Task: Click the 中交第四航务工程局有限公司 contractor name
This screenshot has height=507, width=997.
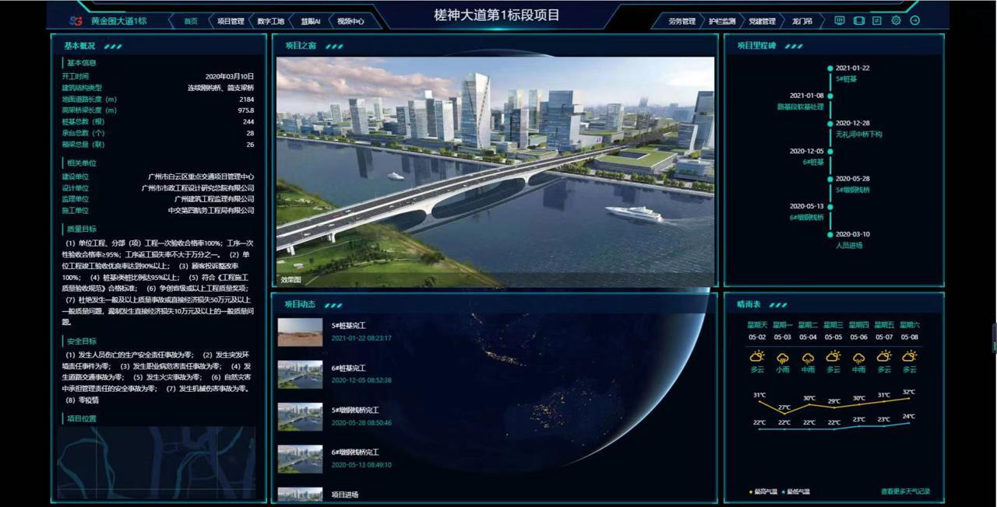Action: pos(211,210)
